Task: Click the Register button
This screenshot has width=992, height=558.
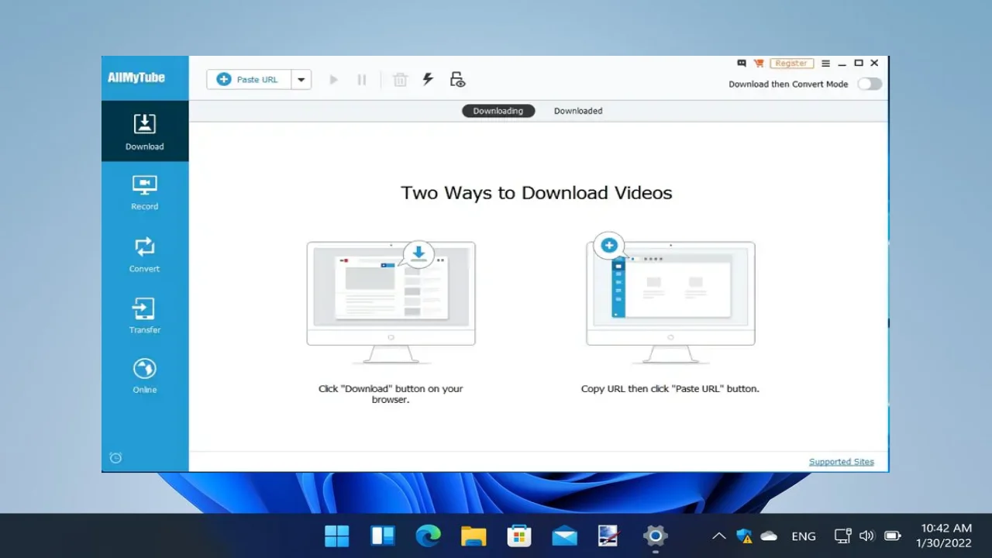Action: (x=791, y=64)
